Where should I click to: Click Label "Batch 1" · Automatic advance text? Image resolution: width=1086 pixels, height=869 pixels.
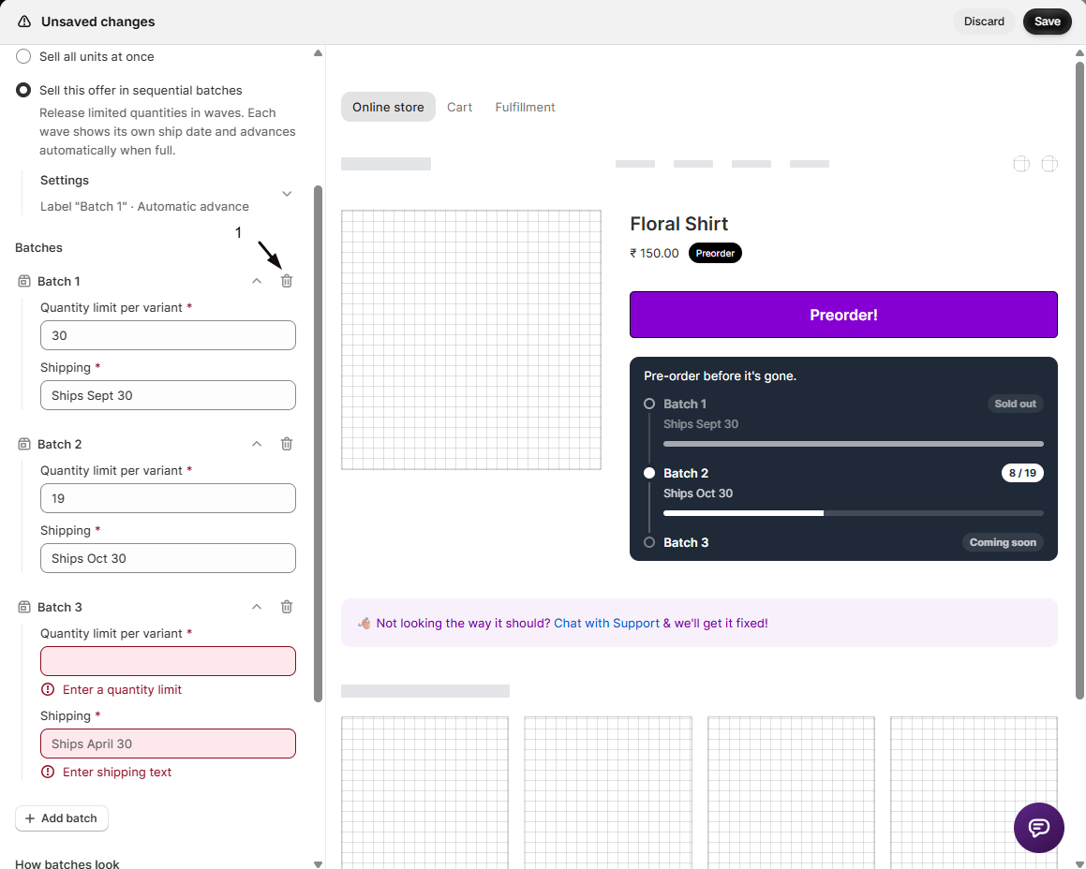tap(144, 206)
